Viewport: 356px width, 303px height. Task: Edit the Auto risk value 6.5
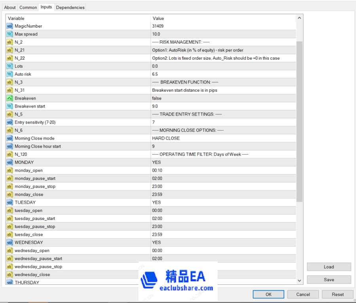[x=155, y=74]
